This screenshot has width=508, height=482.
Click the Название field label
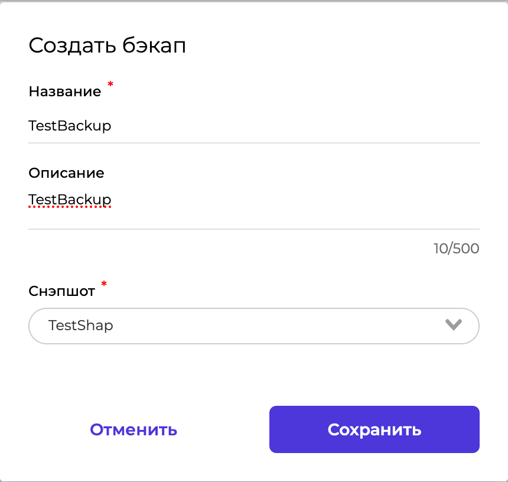tap(65, 92)
